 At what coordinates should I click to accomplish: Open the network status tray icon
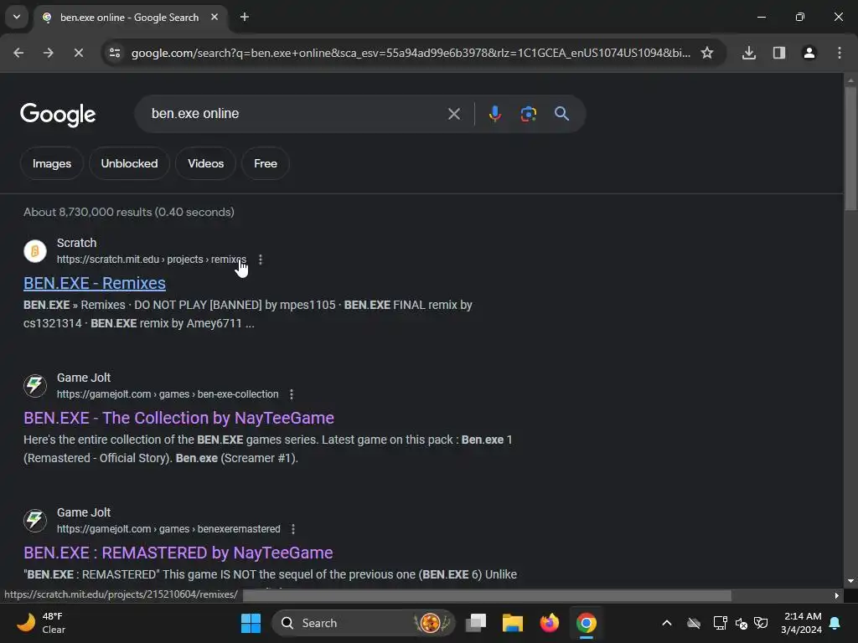click(720, 623)
